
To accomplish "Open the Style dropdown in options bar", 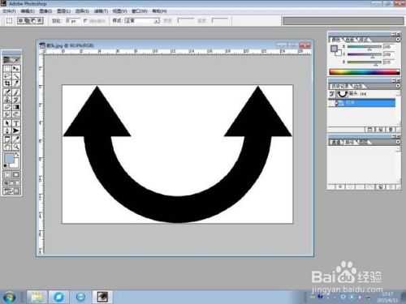I will click(x=142, y=21).
